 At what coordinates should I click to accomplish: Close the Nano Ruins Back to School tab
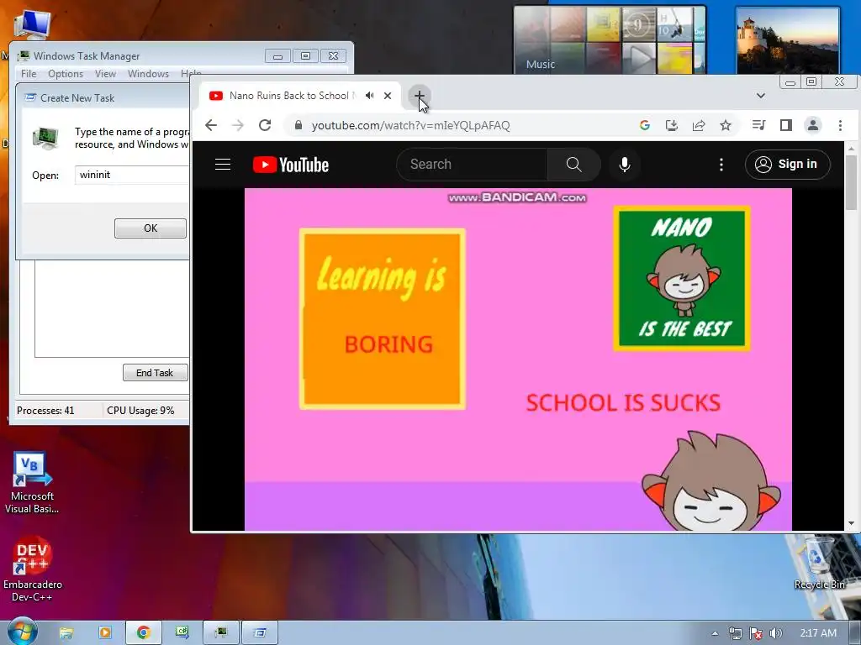(388, 96)
